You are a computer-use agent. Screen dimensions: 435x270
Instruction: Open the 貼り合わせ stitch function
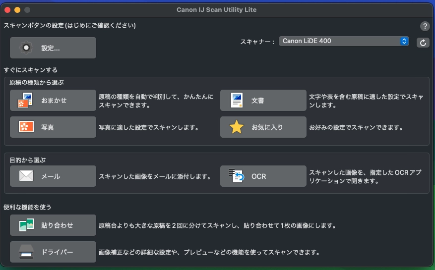coord(53,225)
